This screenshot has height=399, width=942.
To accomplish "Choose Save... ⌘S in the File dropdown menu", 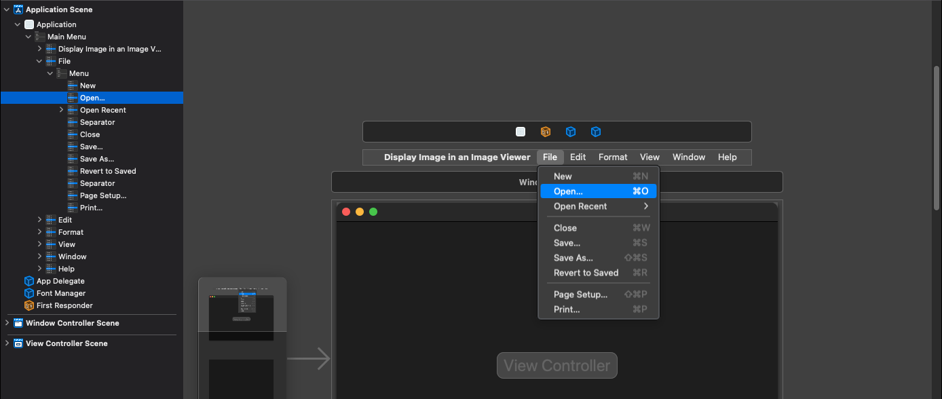I will [x=599, y=243].
